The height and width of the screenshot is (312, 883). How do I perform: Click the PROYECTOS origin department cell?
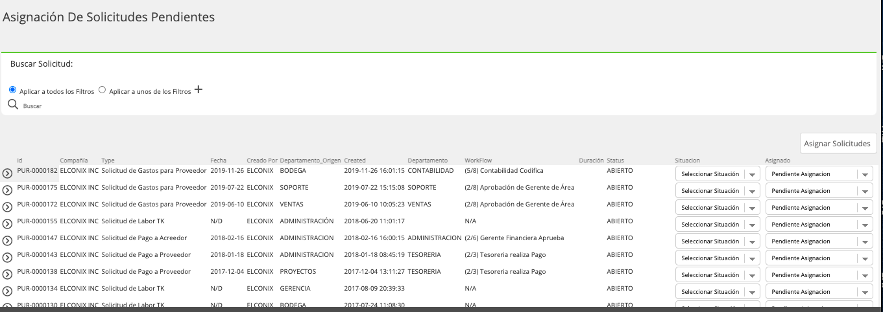tap(298, 271)
